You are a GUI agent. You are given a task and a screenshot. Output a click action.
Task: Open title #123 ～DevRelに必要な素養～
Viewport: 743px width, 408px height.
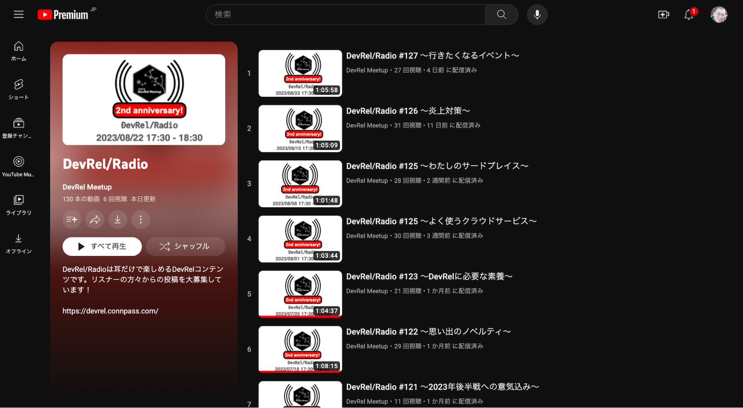click(x=429, y=276)
